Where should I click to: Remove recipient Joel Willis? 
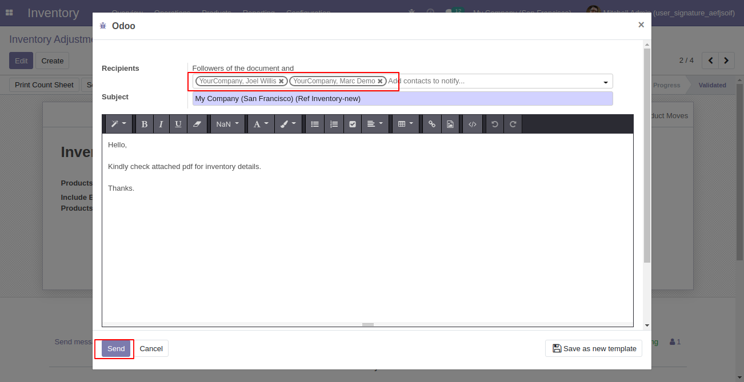pos(281,81)
